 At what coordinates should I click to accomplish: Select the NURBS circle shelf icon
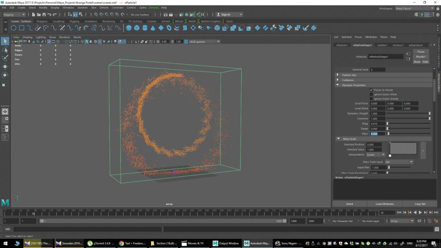coord(14,28)
